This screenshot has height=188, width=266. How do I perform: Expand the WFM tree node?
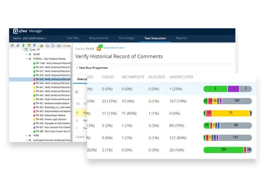point(27,136)
